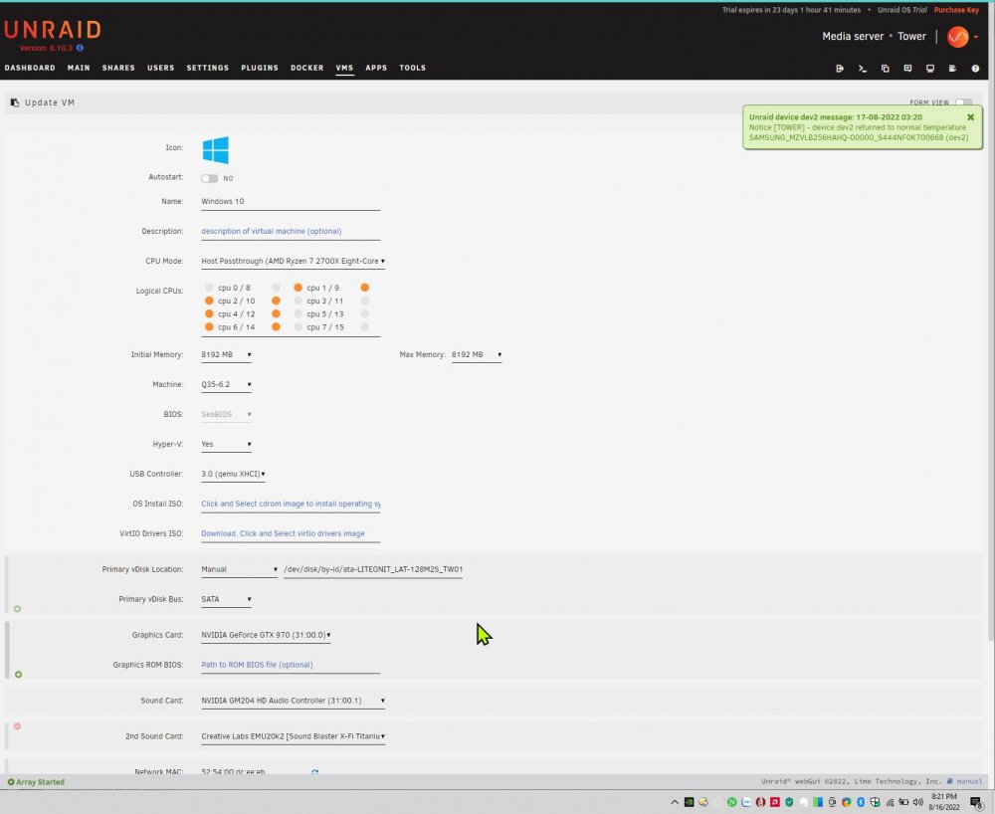Click the speaker volume tray icon
The height and width of the screenshot is (814, 995).
tap(917, 802)
